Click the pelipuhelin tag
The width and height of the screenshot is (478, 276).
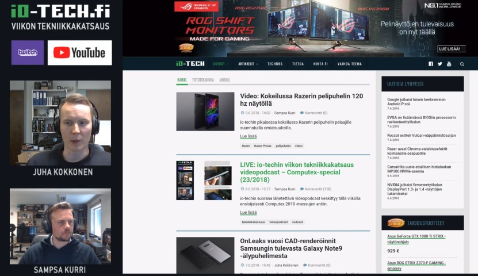pyautogui.click(x=283, y=146)
